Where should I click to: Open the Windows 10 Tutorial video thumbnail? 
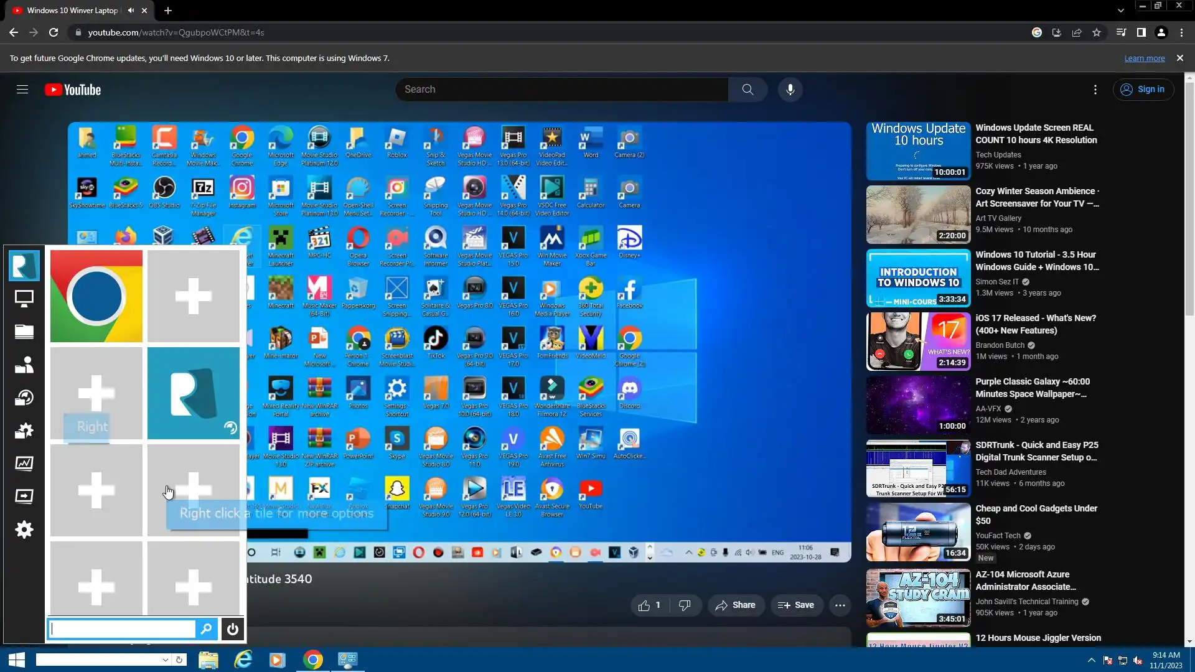coord(918,278)
